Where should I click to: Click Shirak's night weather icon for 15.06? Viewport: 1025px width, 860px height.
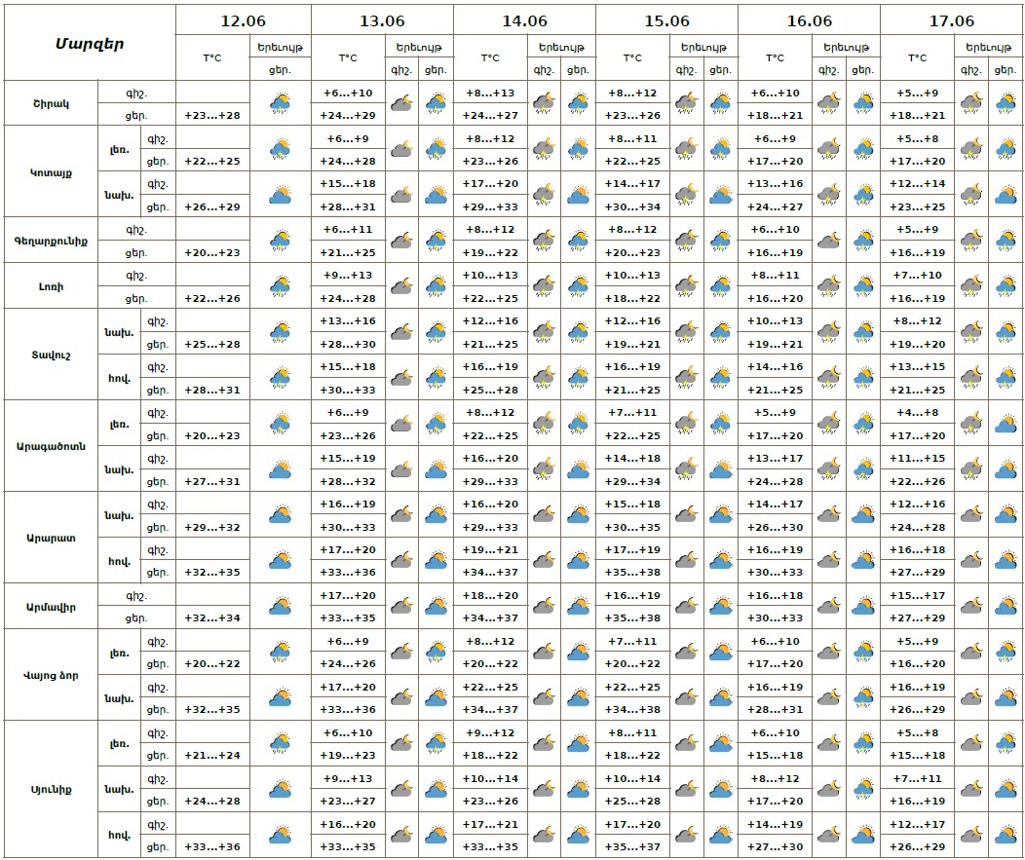(x=686, y=103)
